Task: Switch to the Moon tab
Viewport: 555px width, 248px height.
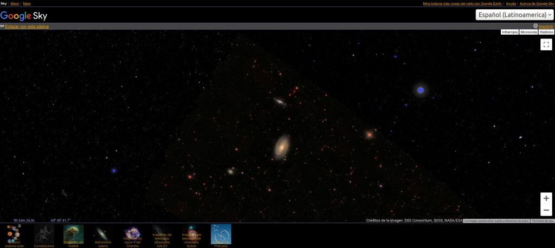Action: pyautogui.click(x=15, y=4)
